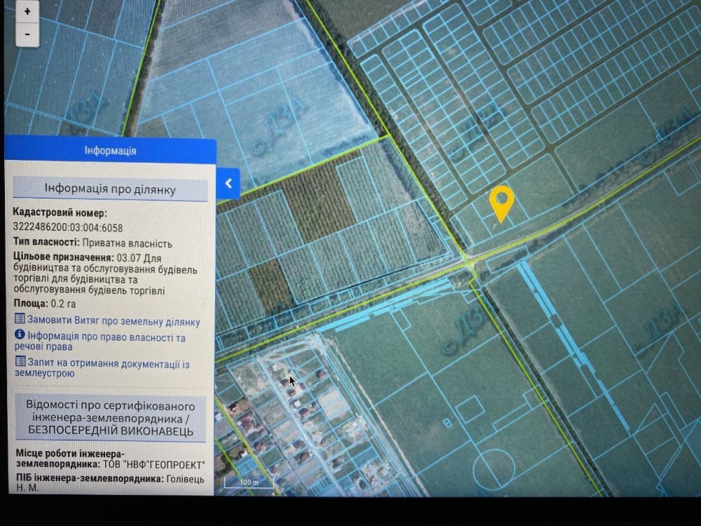
Task: Select the Інформація panel title tab
Action: 110,151
